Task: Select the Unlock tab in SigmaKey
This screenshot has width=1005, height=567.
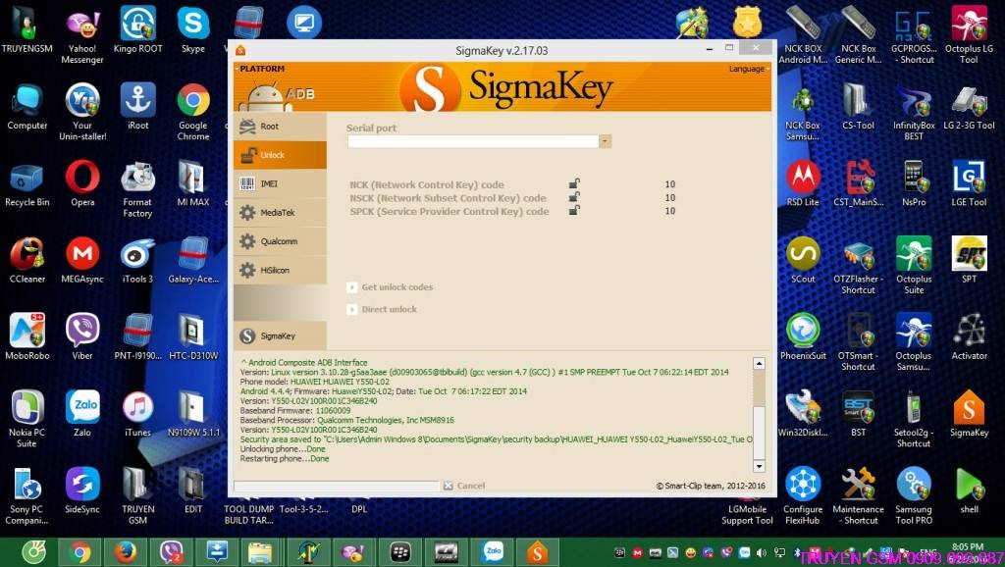Action: coord(280,155)
